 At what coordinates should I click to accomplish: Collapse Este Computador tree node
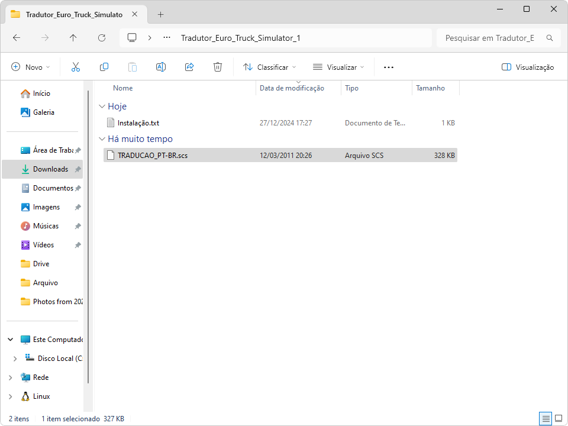11,340
